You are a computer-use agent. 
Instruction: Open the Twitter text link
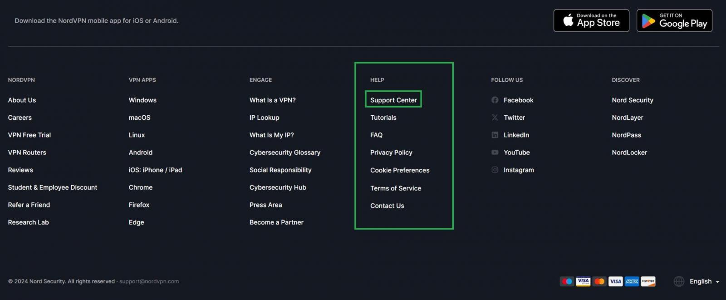click(514, 118)
